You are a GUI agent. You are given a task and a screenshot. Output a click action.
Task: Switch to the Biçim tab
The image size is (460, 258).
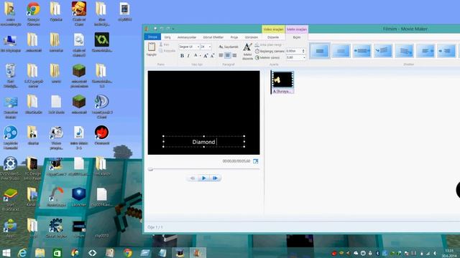[x=297, y=37]
